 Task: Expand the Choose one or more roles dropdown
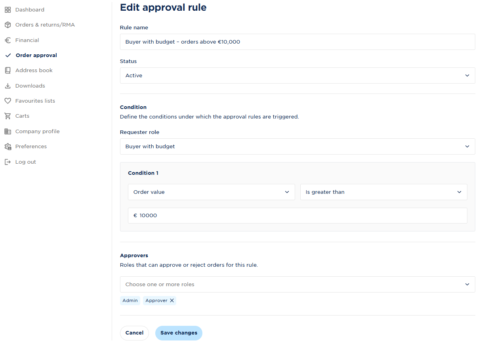pyautogui.click(x=297, y=284)
